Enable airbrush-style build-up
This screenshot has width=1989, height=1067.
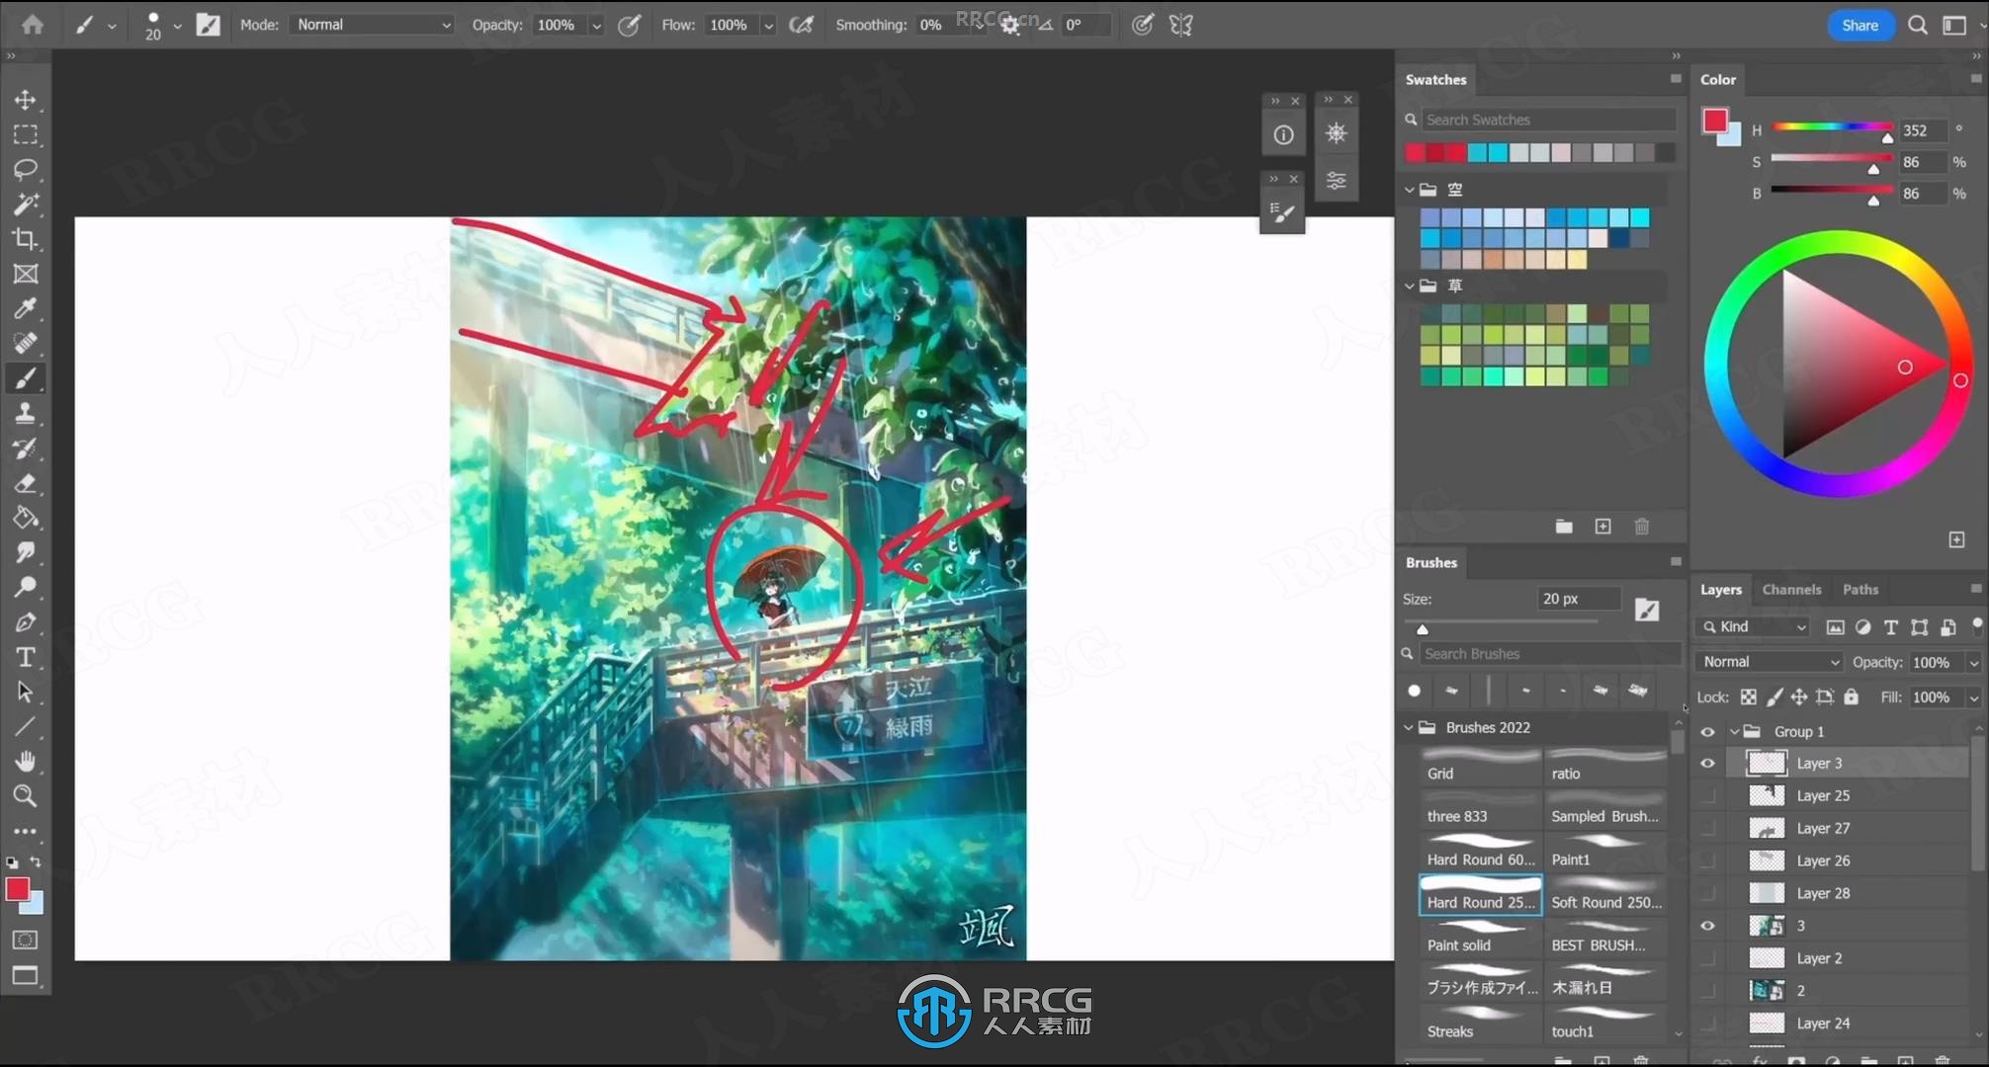pos(802,25)
